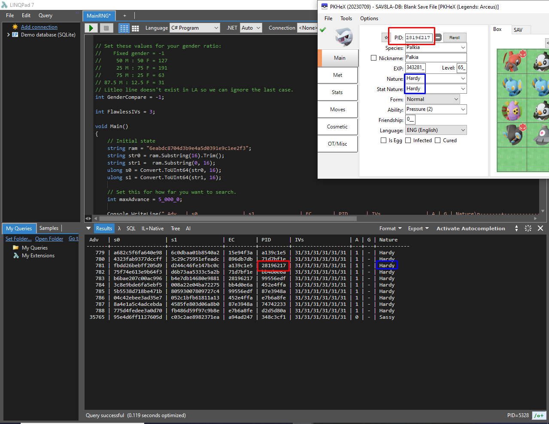Open the ENG (English) language dropdown
The width and height of the screenshot is (549, 424).
(x=436, y=130)
